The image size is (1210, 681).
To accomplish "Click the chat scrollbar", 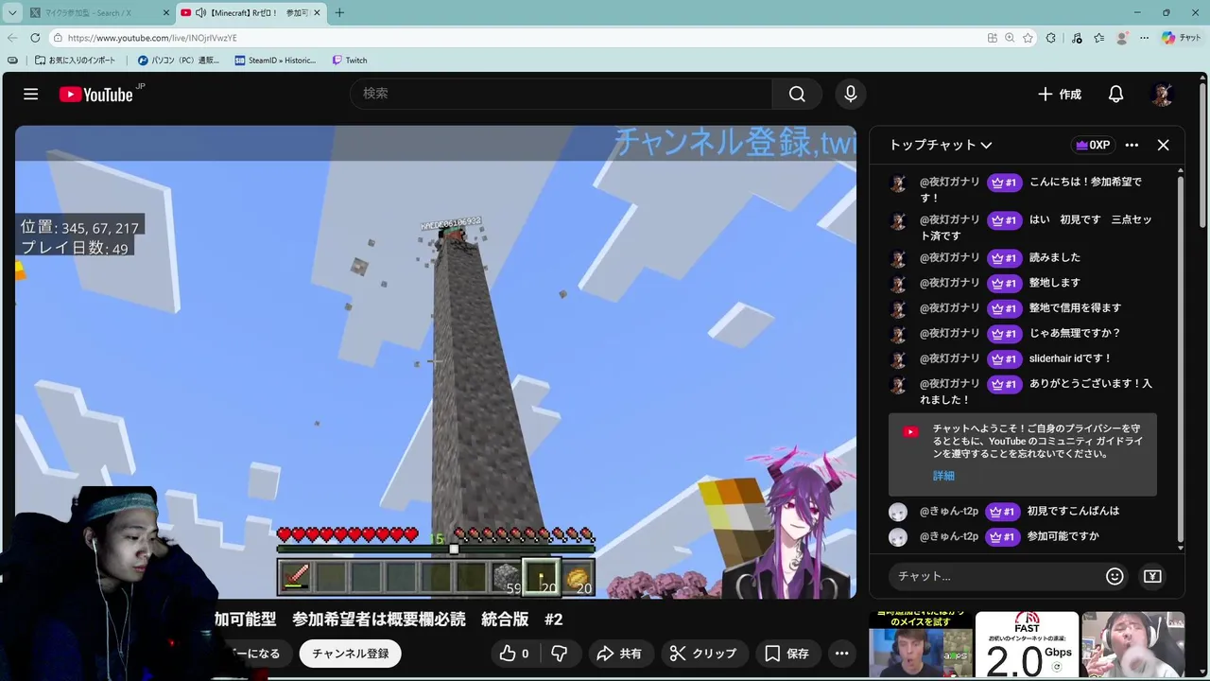I will coord(1181,359).
